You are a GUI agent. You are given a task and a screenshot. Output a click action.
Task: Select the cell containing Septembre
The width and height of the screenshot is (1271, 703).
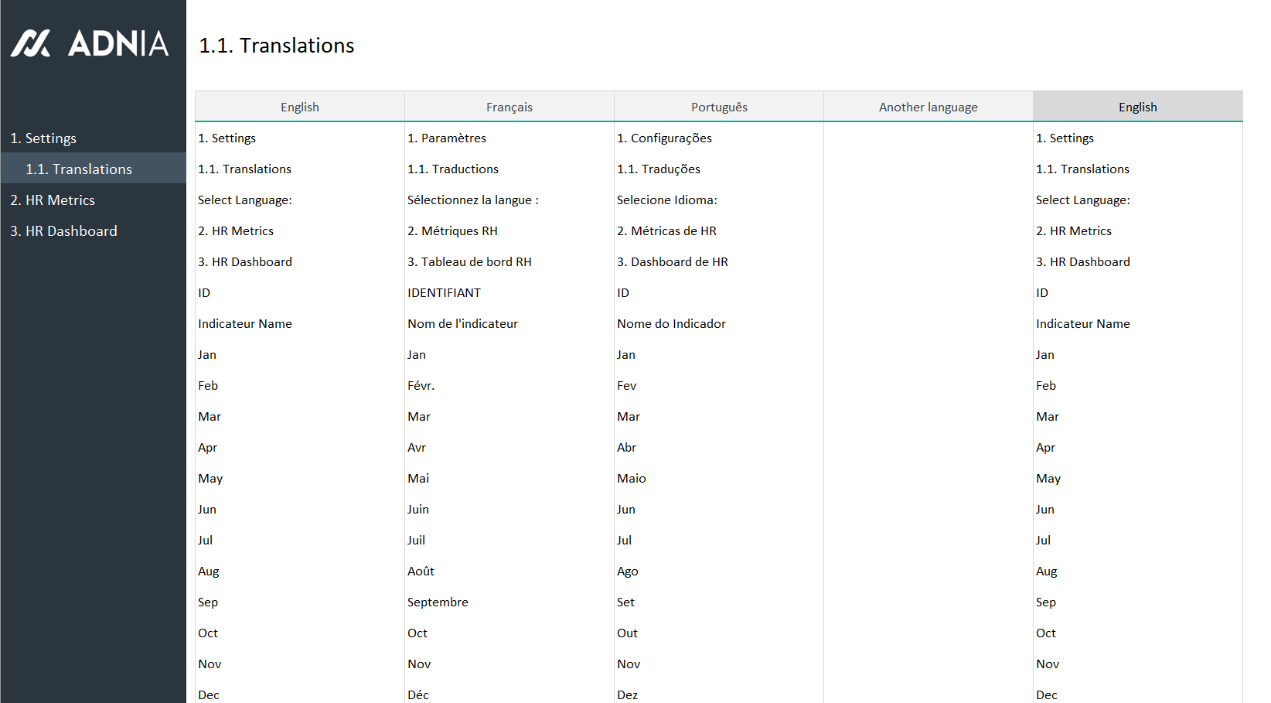438,602
